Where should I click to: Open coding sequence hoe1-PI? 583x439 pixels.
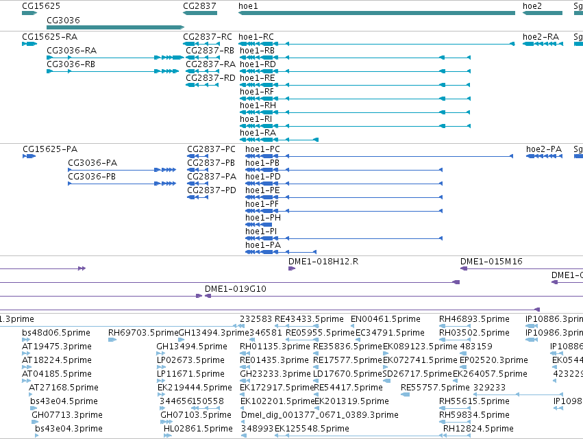261,232
